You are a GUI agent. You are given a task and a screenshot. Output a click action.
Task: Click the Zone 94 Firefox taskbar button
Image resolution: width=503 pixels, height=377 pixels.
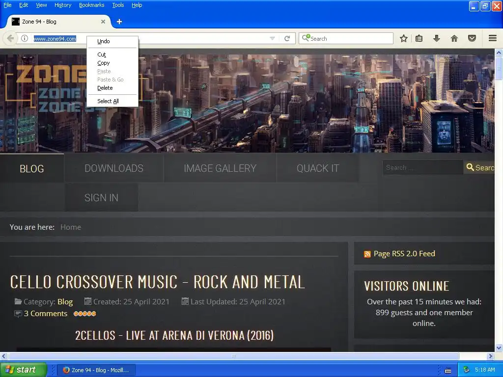coord(96,370)
